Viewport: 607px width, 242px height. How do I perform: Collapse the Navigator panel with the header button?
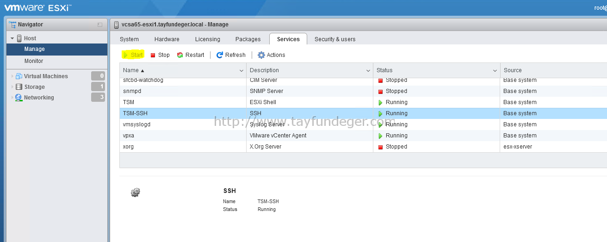[100, 25]
